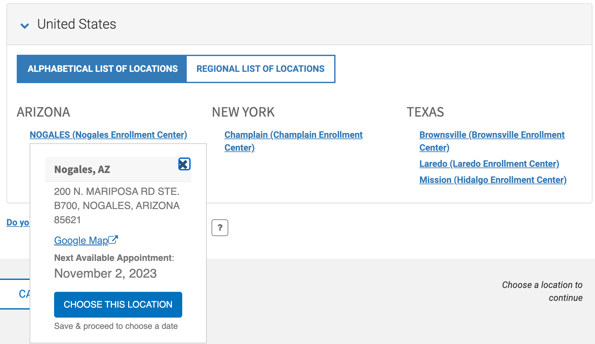Switch to Alphabetical List of Locations tab
This screenshot has height=344, width=595.
tap(102, 69)
